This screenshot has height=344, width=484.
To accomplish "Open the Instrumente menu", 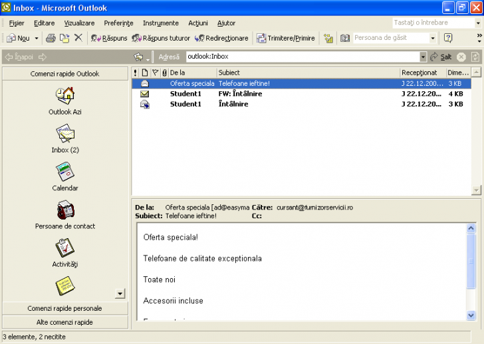I will (x=160, y=23).
